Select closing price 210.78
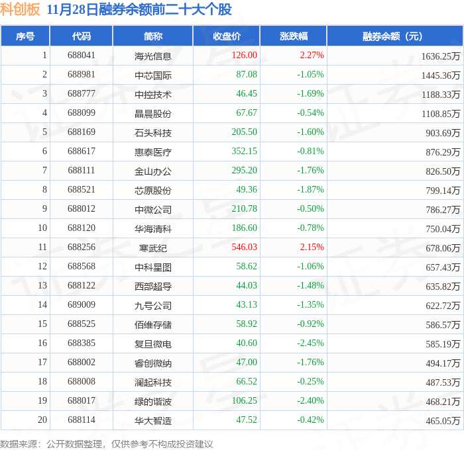Image resolution: width=464 pixels, height=450 pixels. 244,209
